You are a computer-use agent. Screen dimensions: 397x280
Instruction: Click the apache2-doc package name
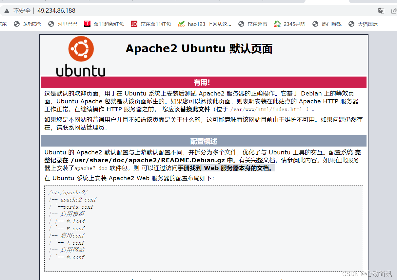click(x=91, y=169)
